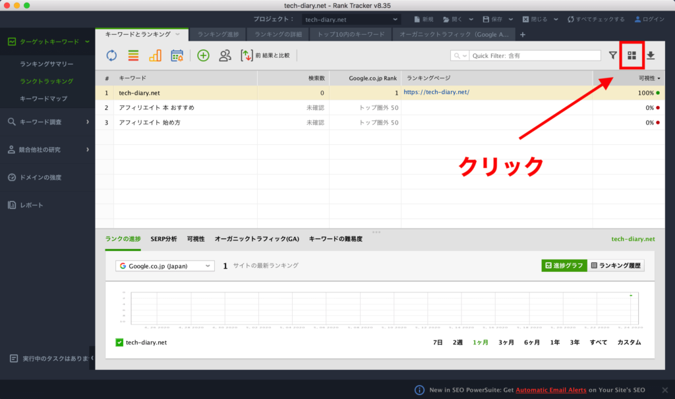Click the funnel filter icon
Viewport: 675px width, 399px height.
pyautogui.click(x=612, y=55)
